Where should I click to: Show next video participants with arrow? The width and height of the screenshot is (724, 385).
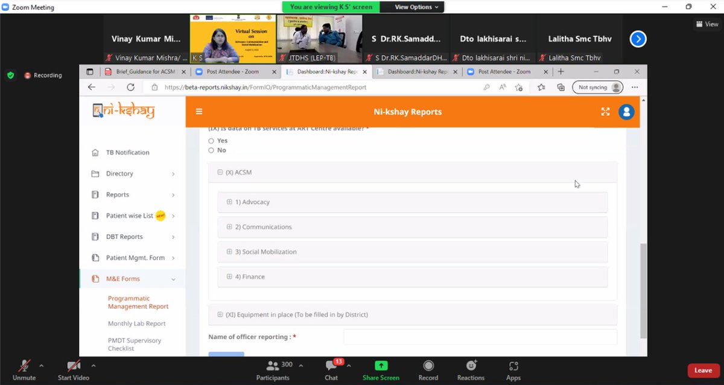[638, 39]
